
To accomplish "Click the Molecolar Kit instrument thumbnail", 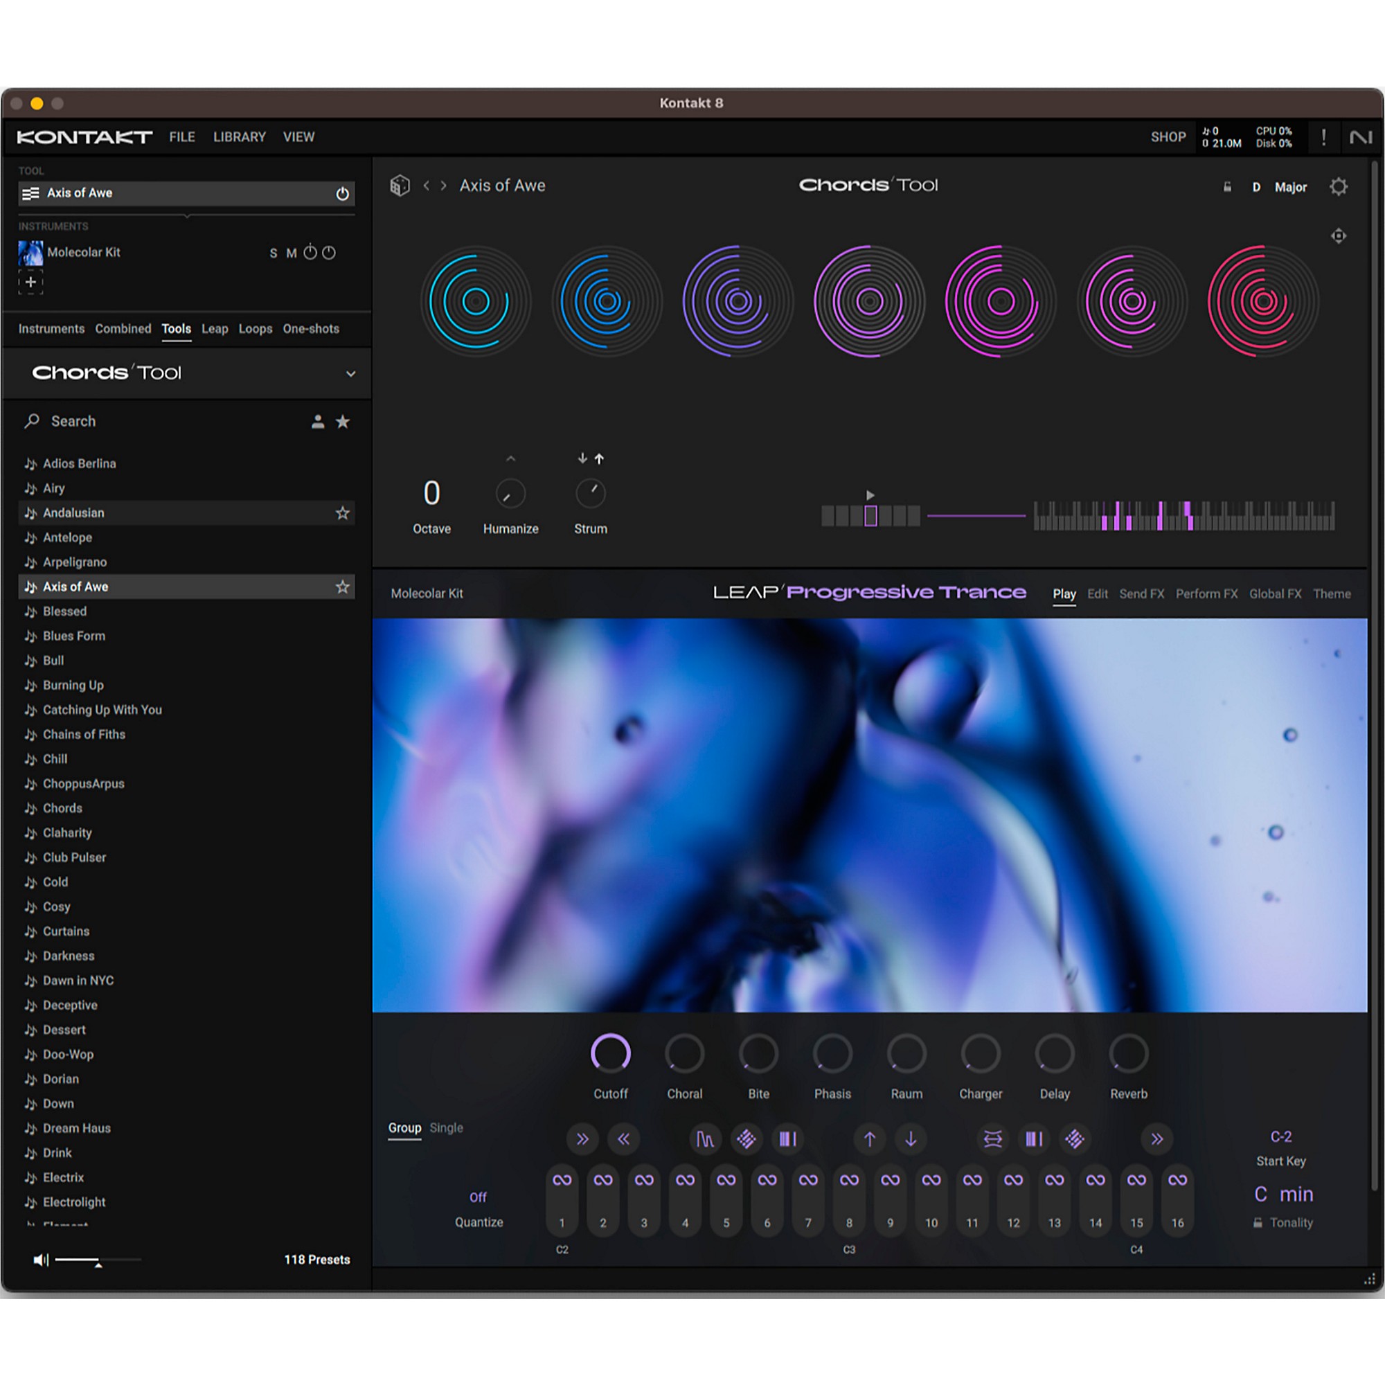I will click(x=30, y=252).
